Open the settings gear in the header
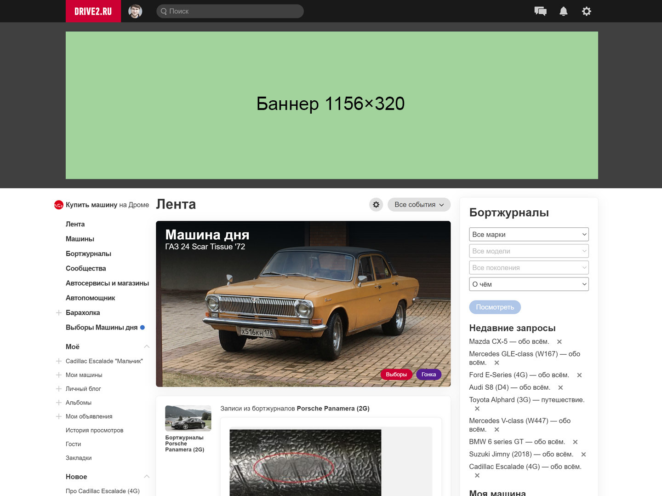 coord(587,11)
